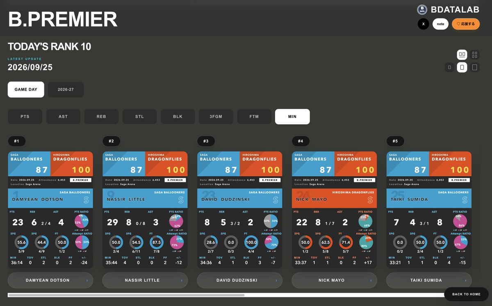Click the B.PREMIER tag on Nassir Little card

click(175, 180)
